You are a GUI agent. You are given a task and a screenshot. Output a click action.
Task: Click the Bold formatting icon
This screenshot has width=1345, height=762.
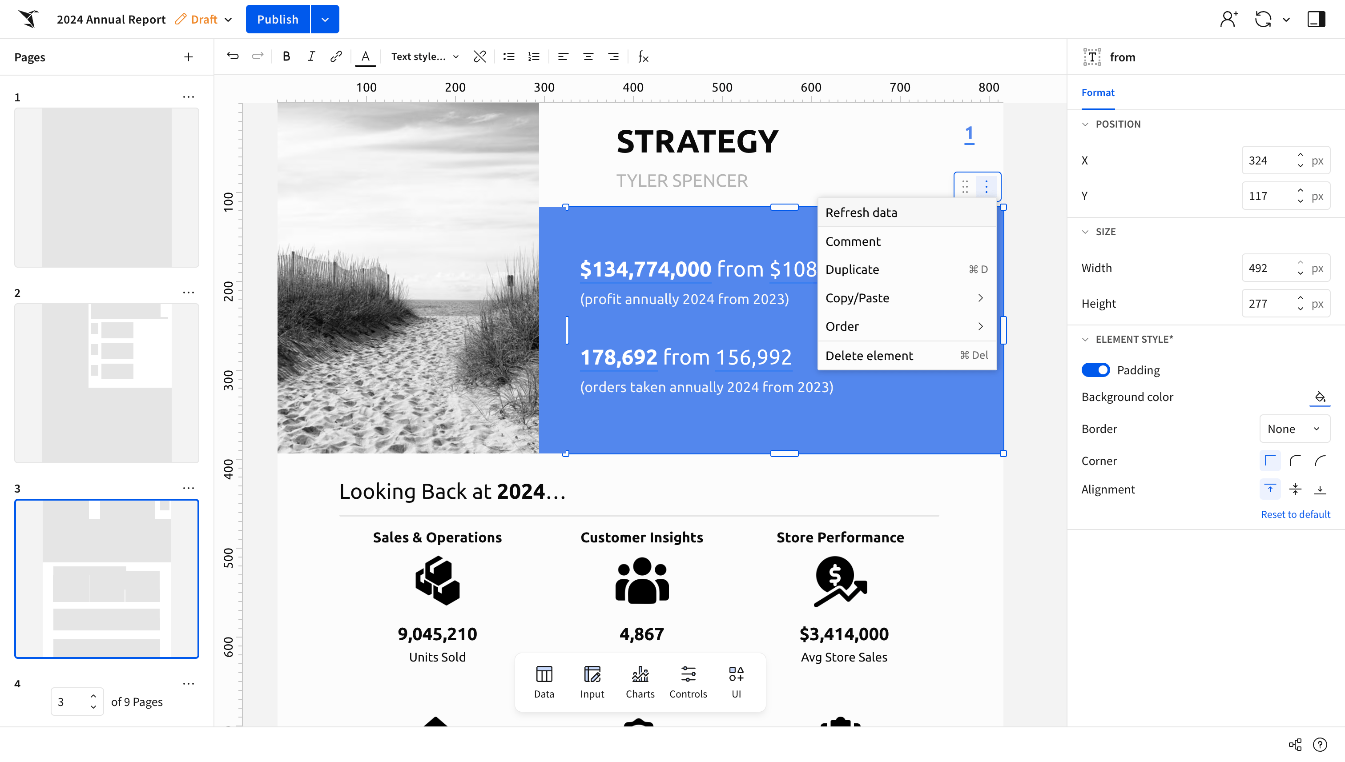(286, 56)
